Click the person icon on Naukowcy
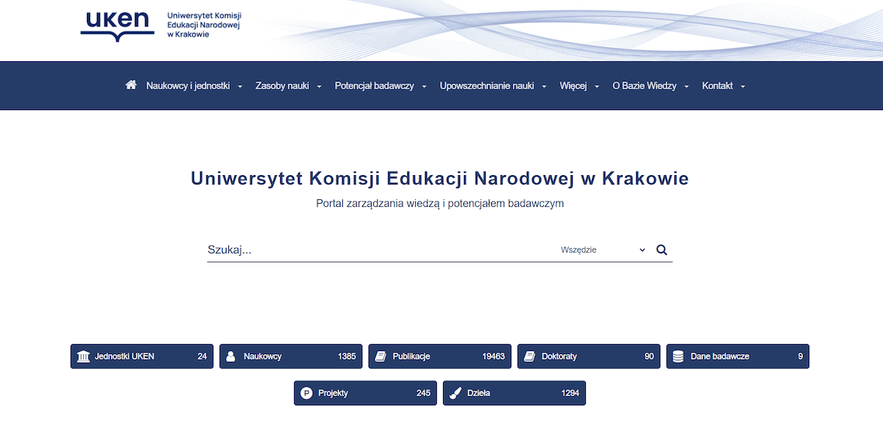 tap(230, 356)
